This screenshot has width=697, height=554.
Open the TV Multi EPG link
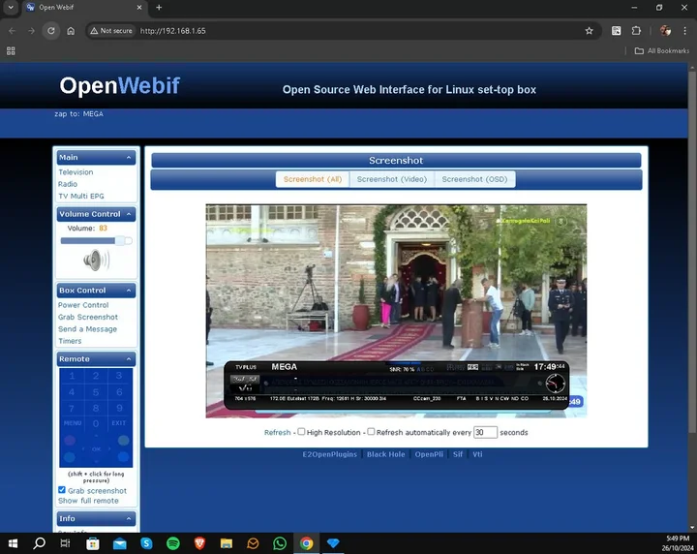pos(80,196)
